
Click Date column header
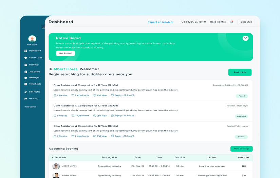point(138,157)
